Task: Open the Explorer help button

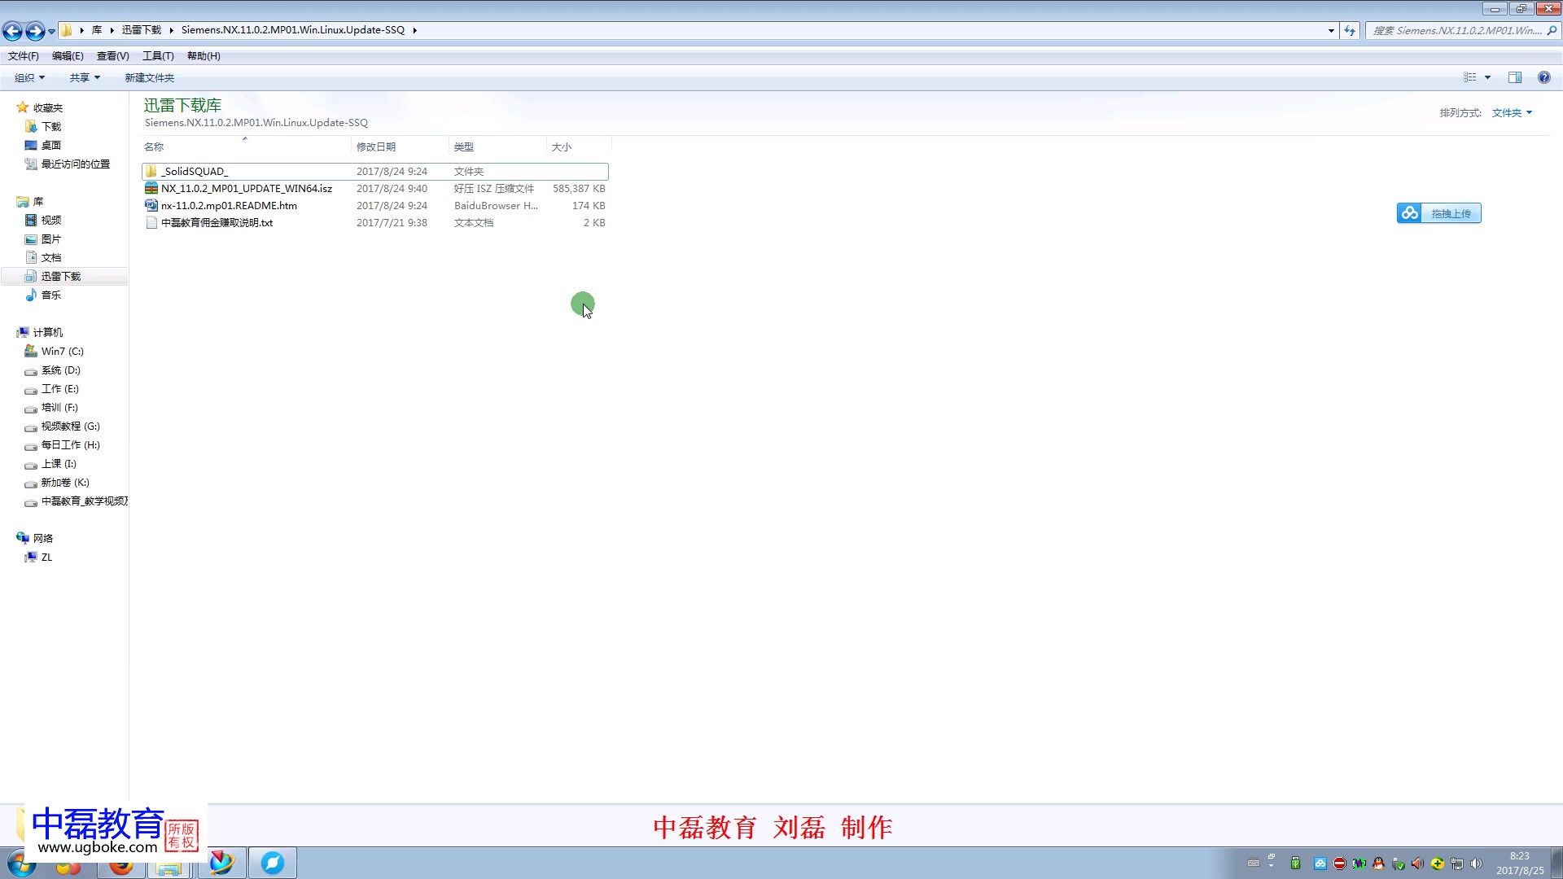Action: [x=1543, y=77]
